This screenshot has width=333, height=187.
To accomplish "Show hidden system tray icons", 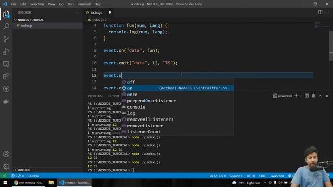I will point(265,183).
